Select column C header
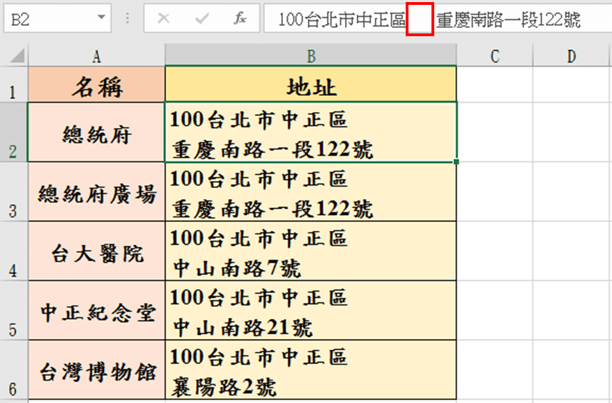Viewport: 612px width, 403px height. click(495, 56)
